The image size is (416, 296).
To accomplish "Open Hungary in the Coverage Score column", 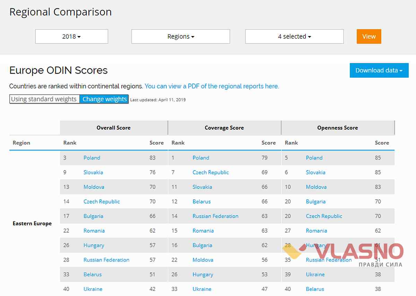I will (203, 275).
